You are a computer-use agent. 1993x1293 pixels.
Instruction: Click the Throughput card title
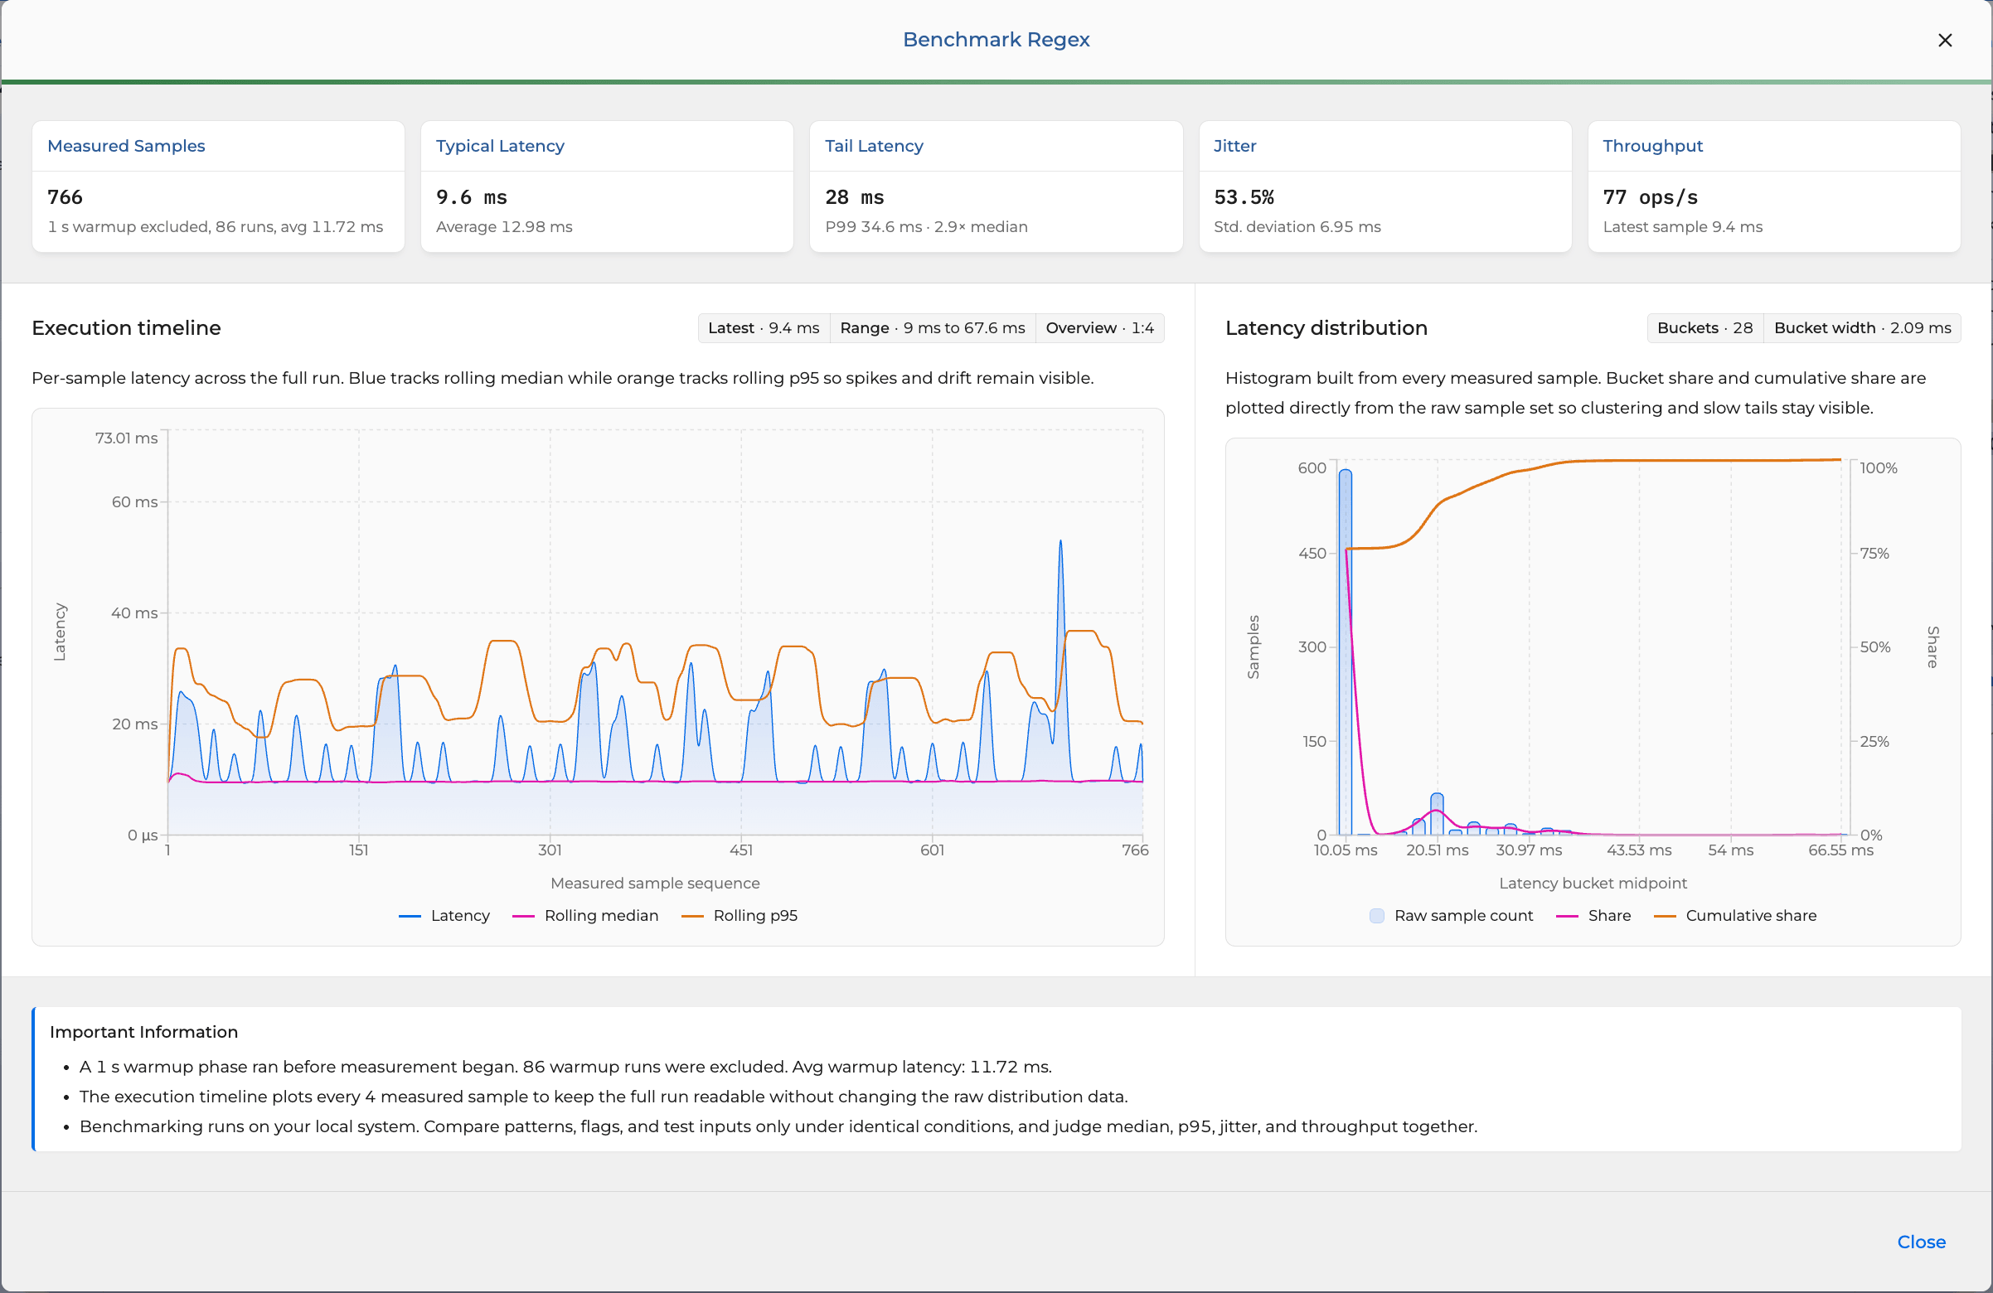click(x=1652, y=146)
